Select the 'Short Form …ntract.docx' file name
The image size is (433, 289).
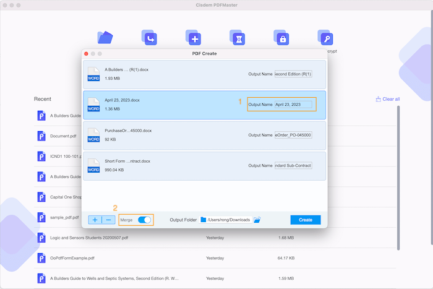click(127, 161)
